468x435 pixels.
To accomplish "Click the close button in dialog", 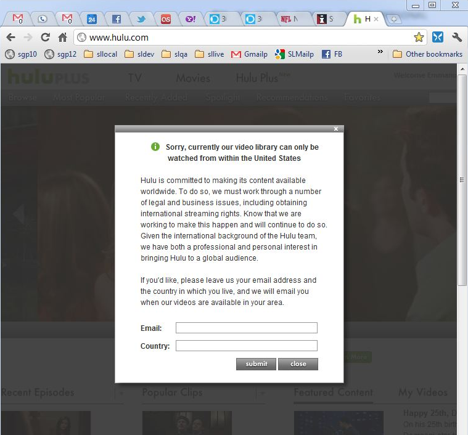I will pyautogui.click(x=298, y=364).
